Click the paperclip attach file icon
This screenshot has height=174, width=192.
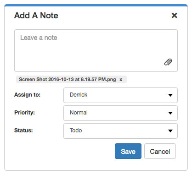[x=168, y=62]
